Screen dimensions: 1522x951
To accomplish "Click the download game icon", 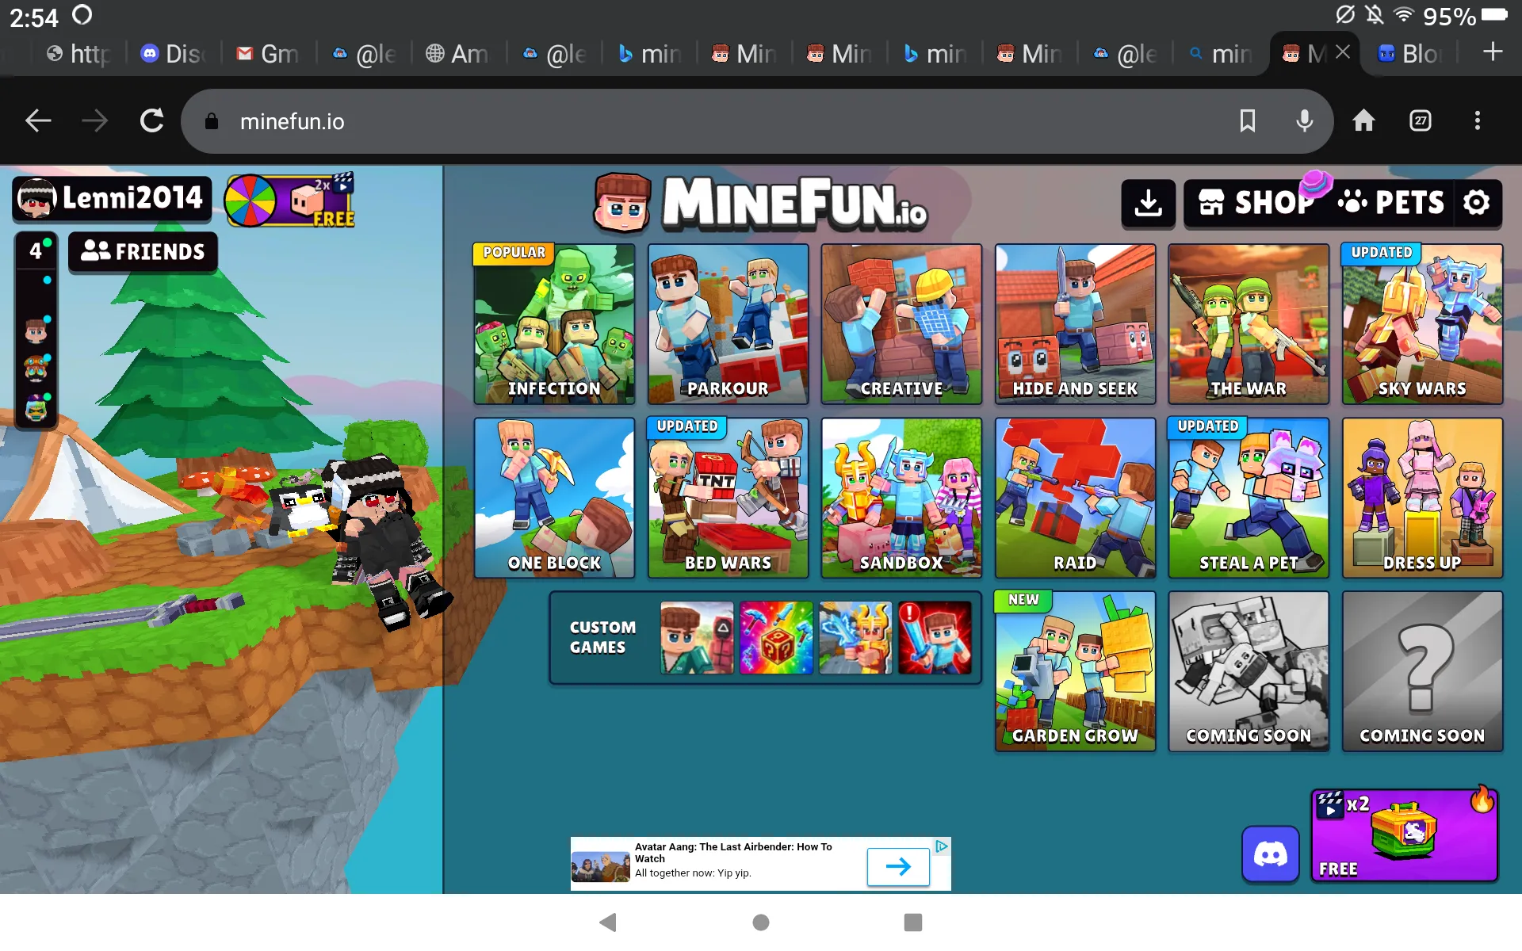I will point(1148,203).
